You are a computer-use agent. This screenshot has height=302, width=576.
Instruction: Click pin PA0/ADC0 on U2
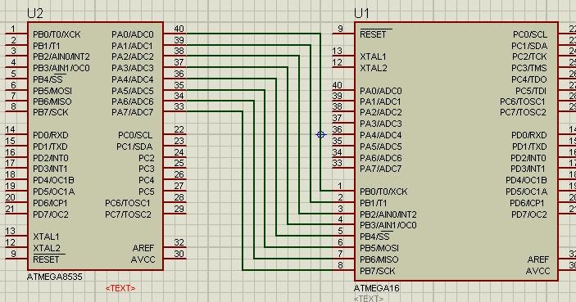tap(133, 34)
